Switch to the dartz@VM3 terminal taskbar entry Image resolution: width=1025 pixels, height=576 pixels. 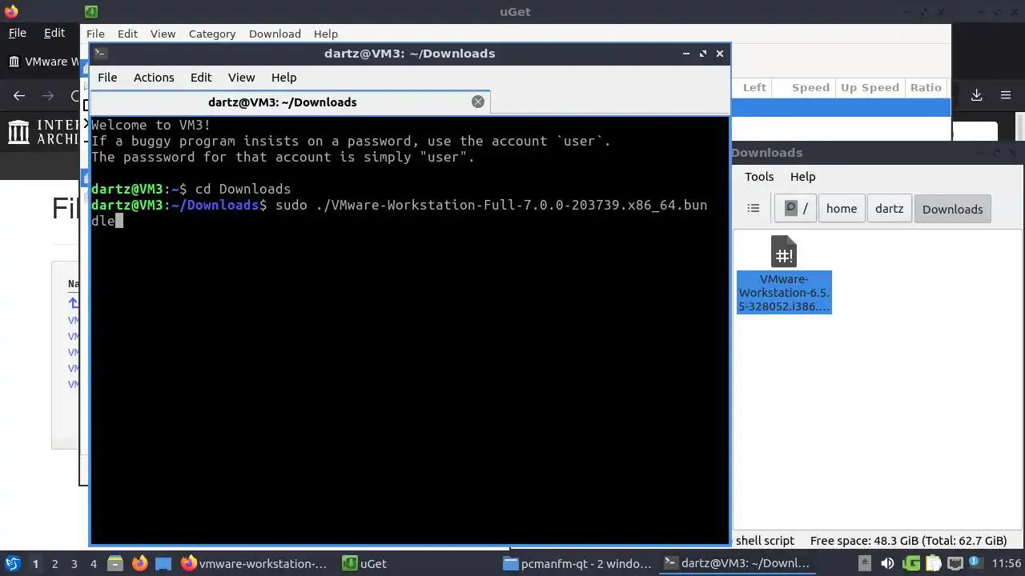[x=738, y=563]
